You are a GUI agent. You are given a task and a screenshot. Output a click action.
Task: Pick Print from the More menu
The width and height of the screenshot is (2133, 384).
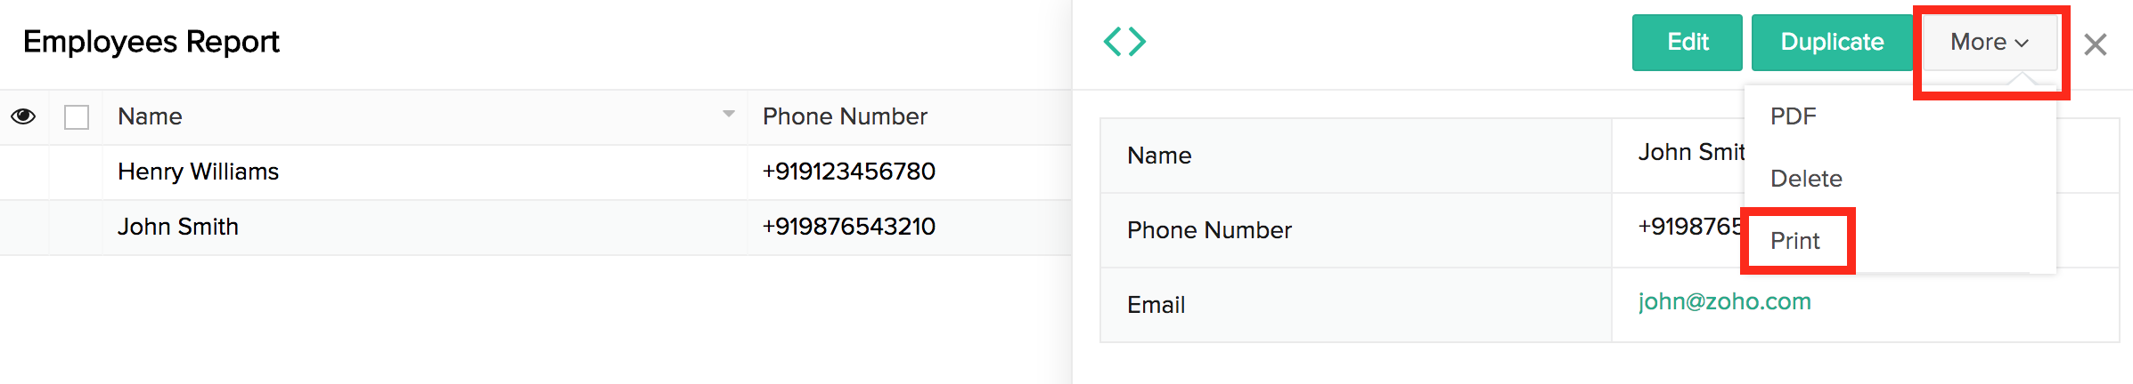click(1795, 241)
